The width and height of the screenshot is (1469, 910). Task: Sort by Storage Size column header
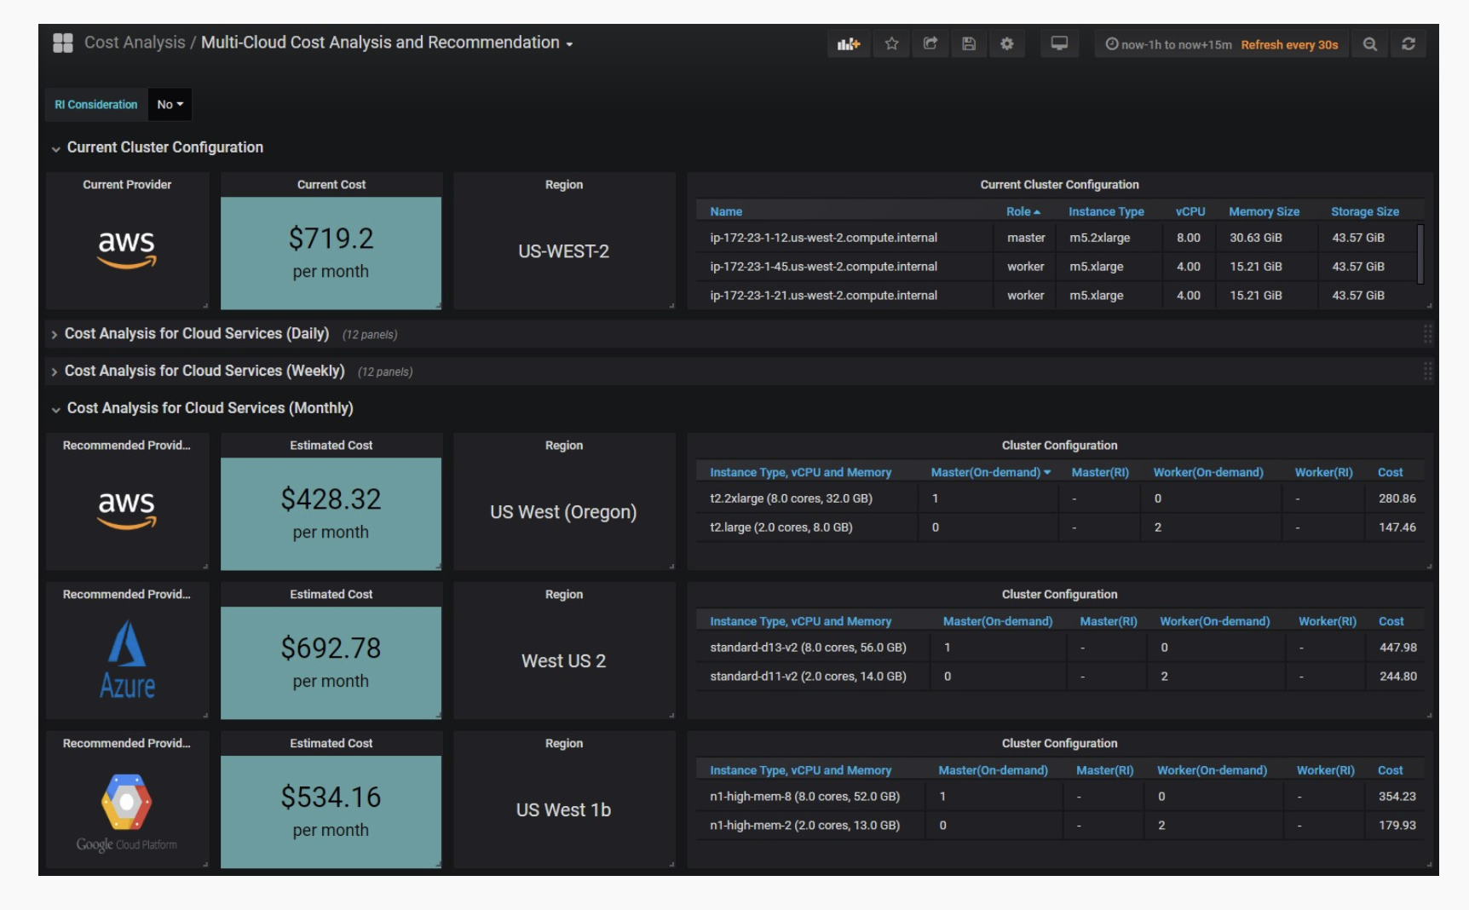1365,211
